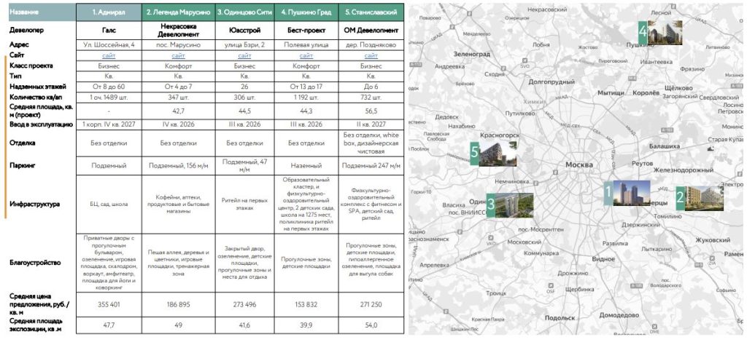
Task: Click the address 'Полевая улица'
Action: tap(306, 45)
